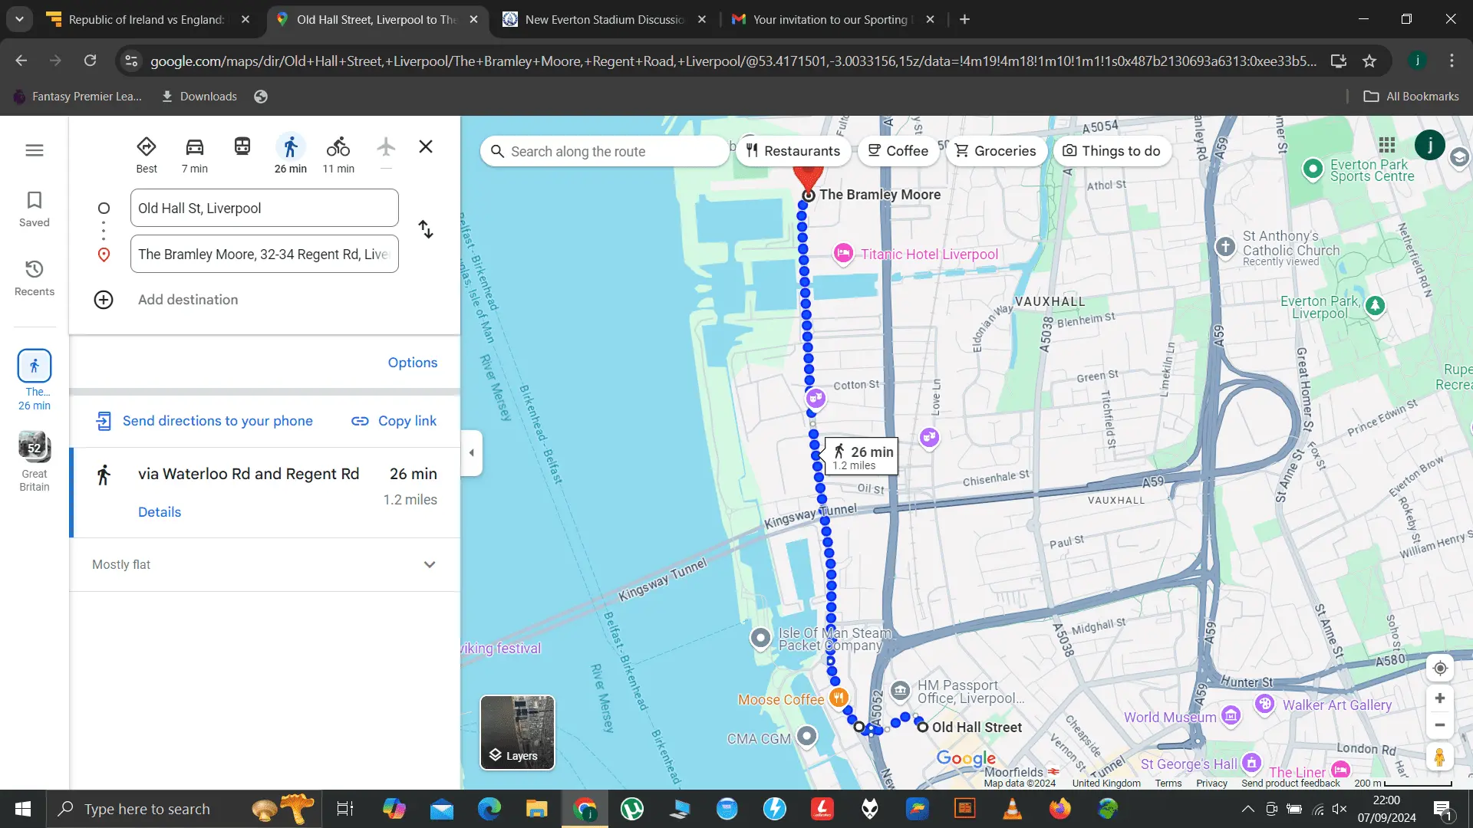Show your location on the map

click(x=1440, y=669)
